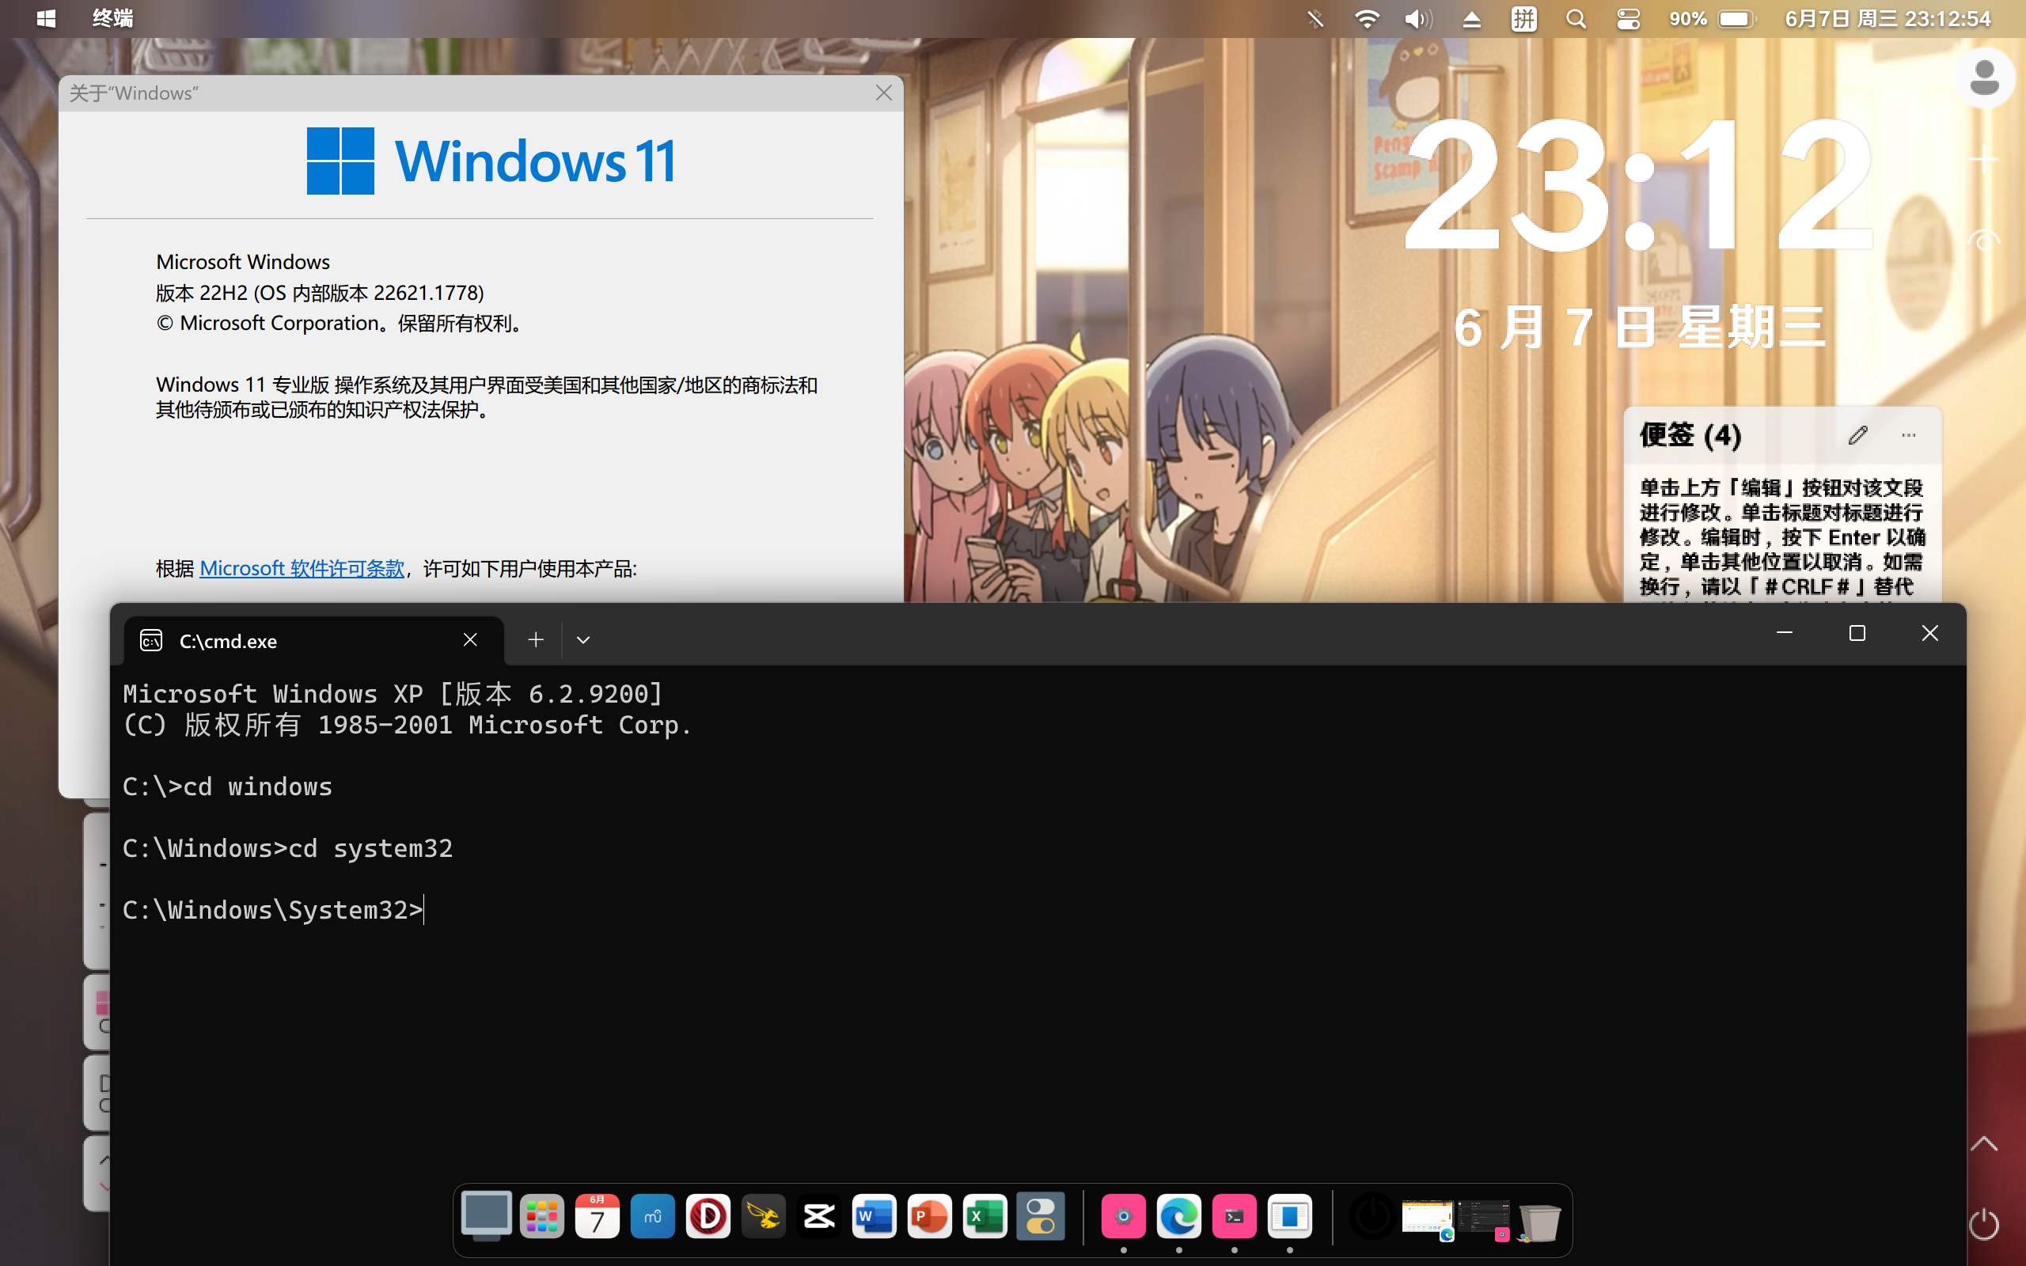Open the recycle bin in the dock
Viewport: 2026px width, 1266px height.
point(1539,1222)
